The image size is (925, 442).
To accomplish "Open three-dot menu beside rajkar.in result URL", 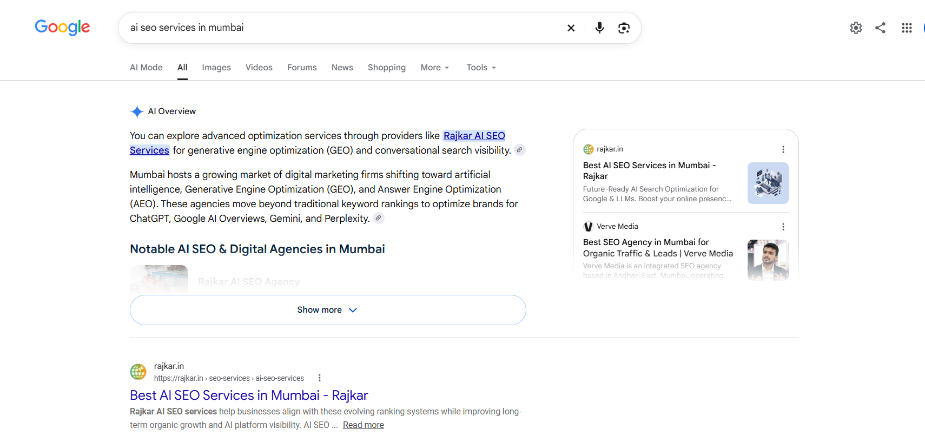I will coord(320,378).
